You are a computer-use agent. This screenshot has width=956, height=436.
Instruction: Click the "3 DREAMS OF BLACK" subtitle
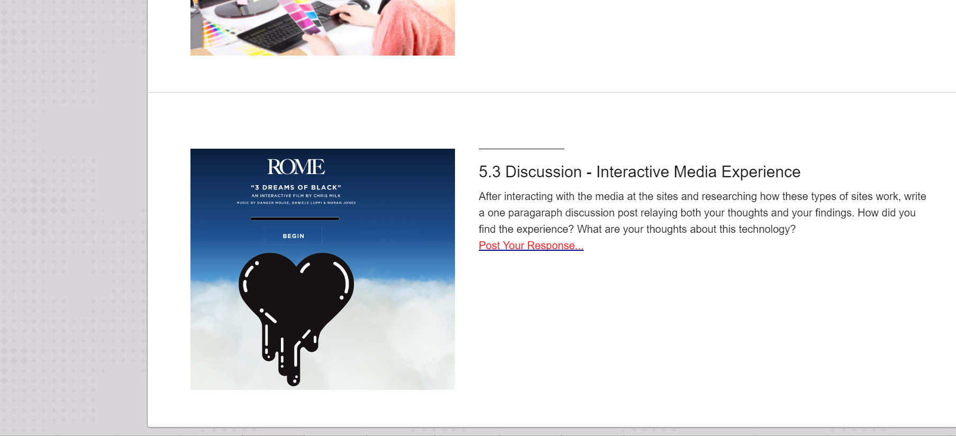[296, 187]
